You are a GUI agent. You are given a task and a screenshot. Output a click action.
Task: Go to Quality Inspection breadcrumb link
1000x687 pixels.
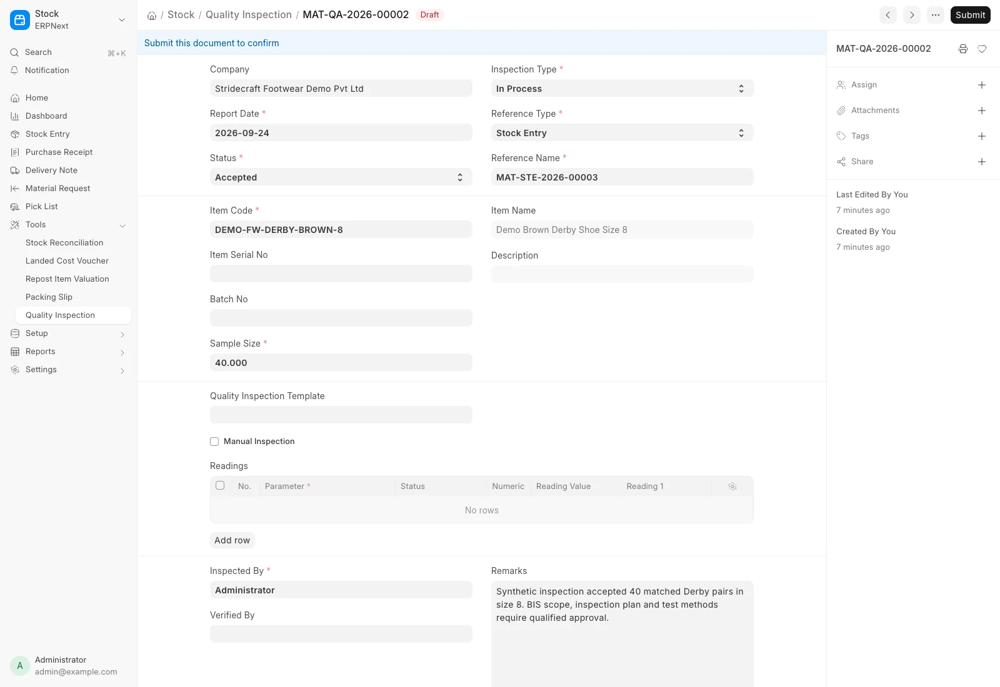[249, 14]
